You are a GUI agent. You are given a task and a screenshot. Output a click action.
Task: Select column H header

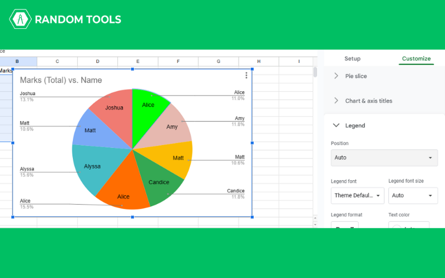[x=259, y=61]
